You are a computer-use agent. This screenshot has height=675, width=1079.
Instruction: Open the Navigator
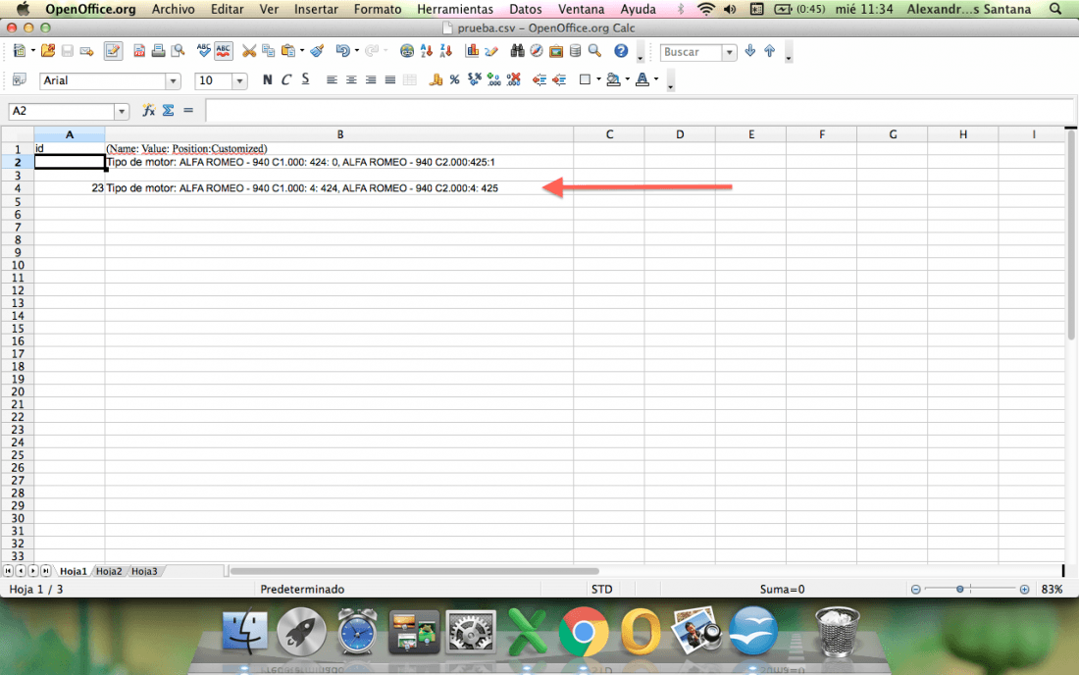[537, 51]
